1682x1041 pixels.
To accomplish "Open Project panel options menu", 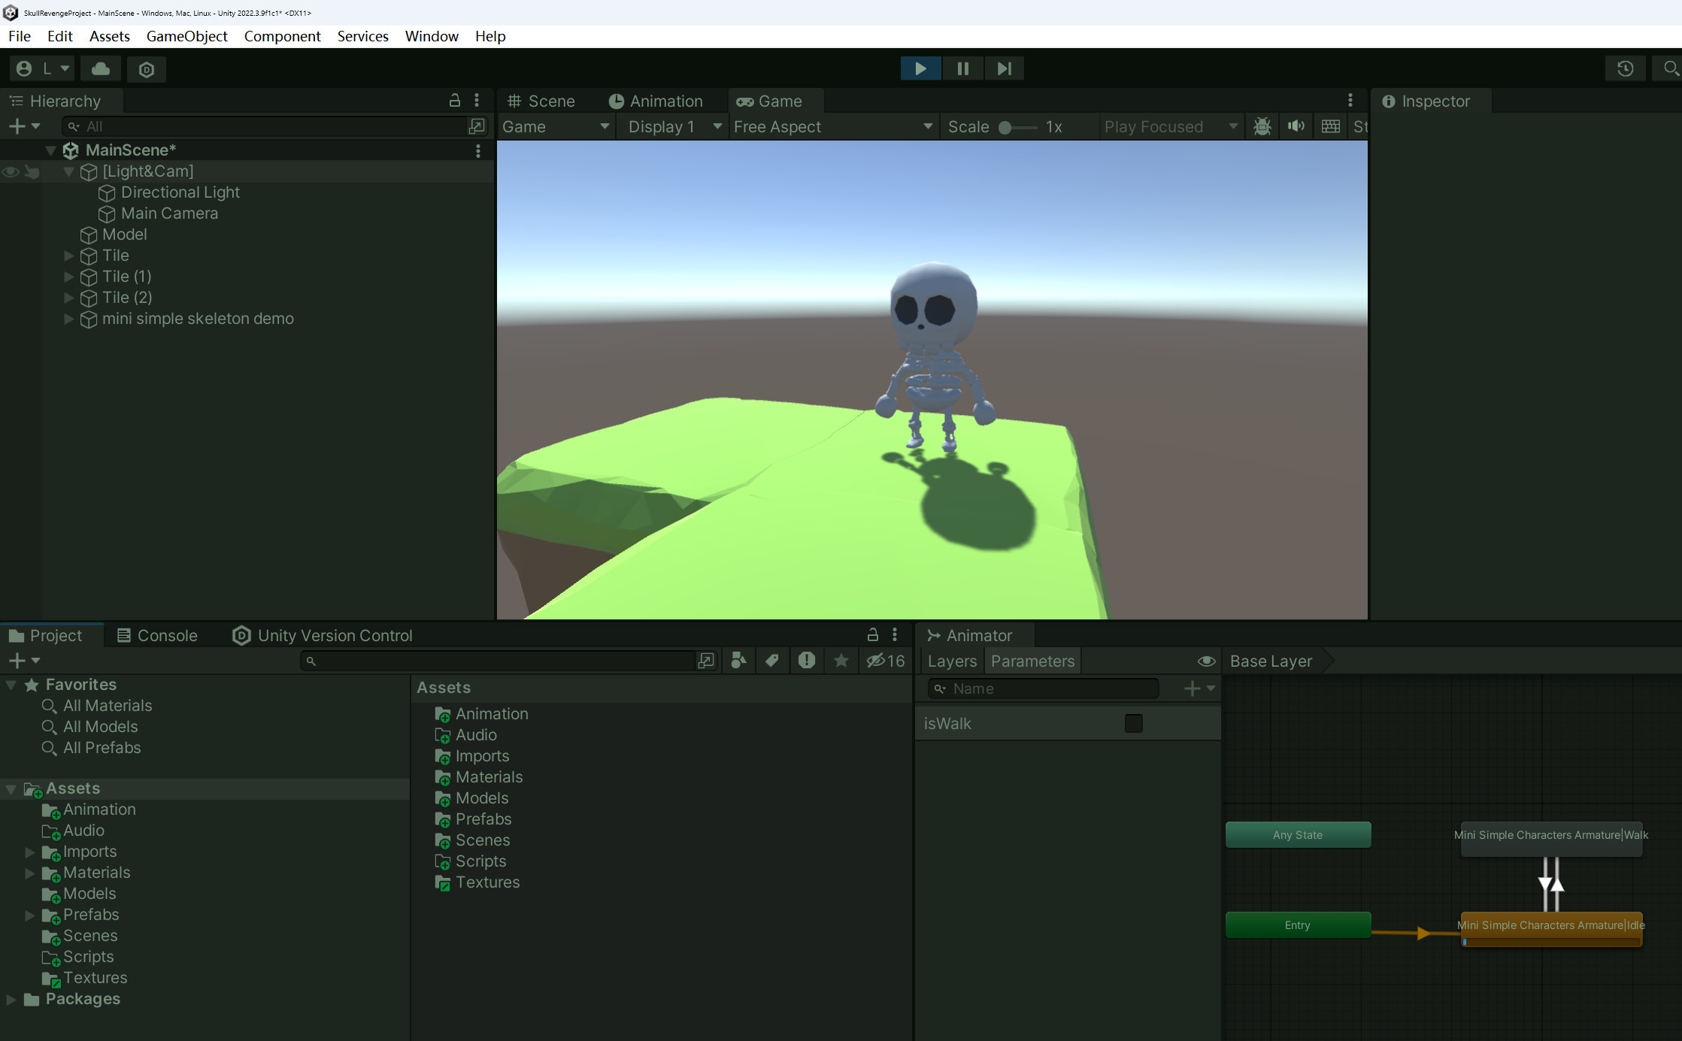I will [x=895, y=634].
